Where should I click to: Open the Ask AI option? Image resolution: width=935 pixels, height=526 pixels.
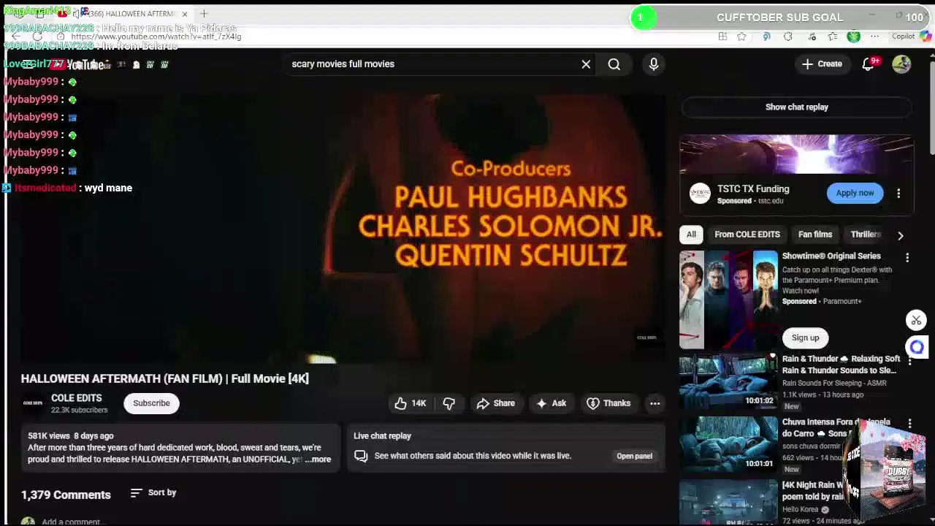(x=552, y=403)
